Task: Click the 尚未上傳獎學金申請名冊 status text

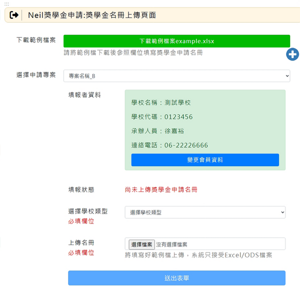Action: click(161, 189)
